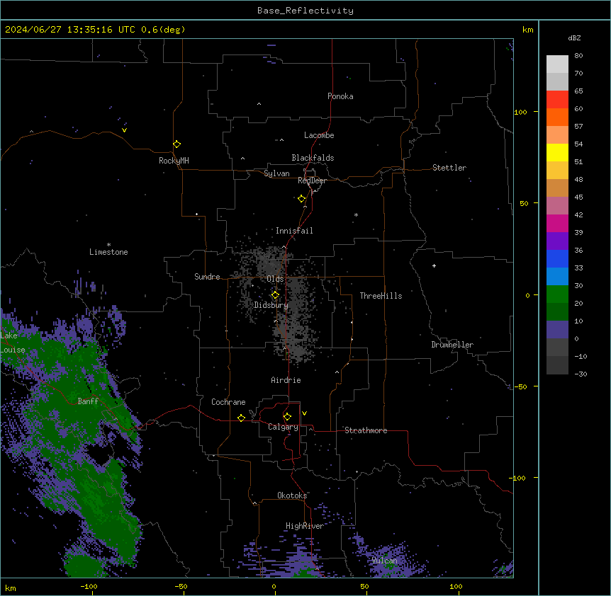Viewport: 611px width, 596px height.
Task: Click the Airdrie city label
Action: point(286,380)
